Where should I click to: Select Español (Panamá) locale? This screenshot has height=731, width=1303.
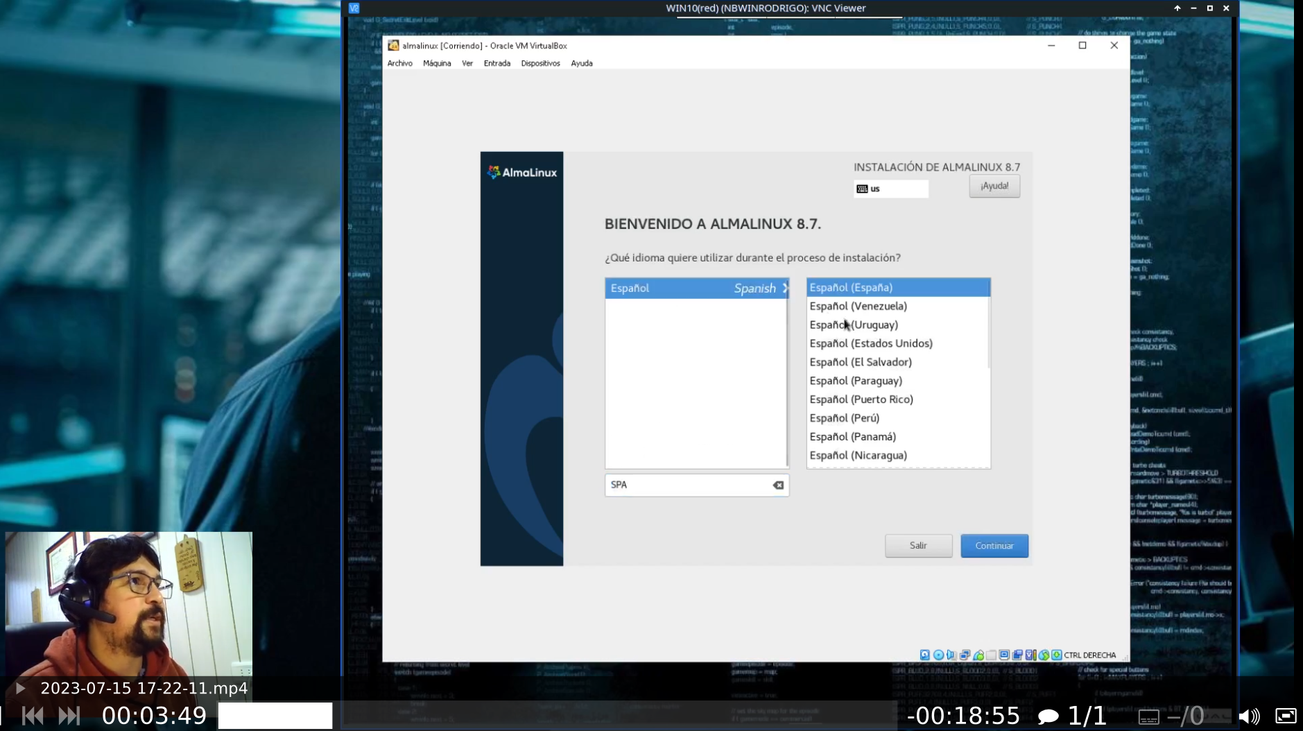[898, 437]
